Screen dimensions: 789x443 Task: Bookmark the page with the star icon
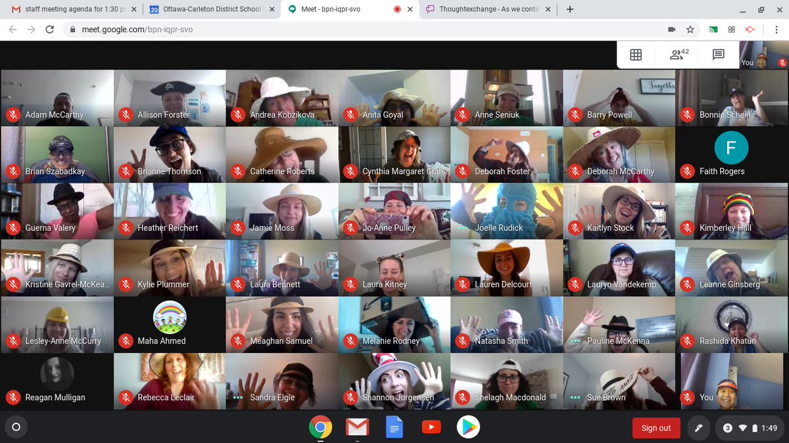tap(691, 30)
